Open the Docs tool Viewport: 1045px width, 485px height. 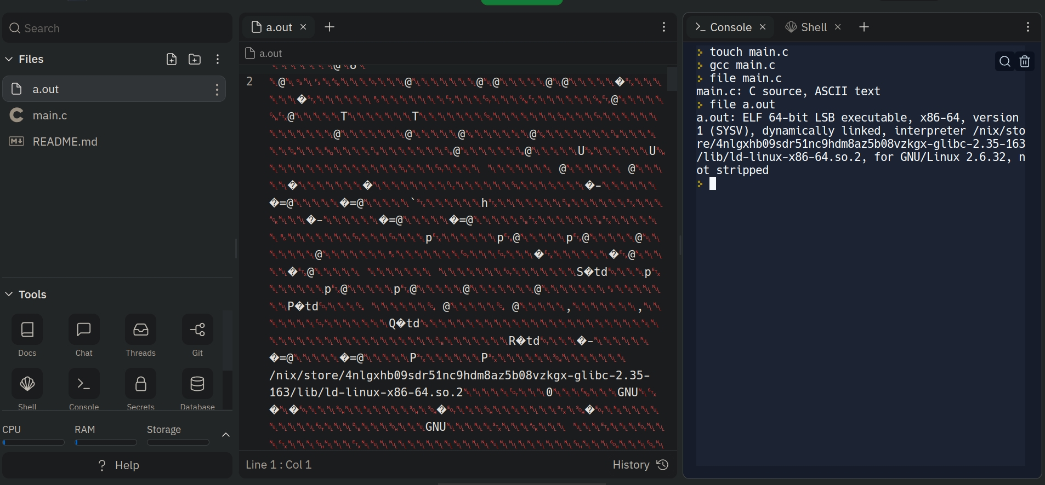(27, 330)
